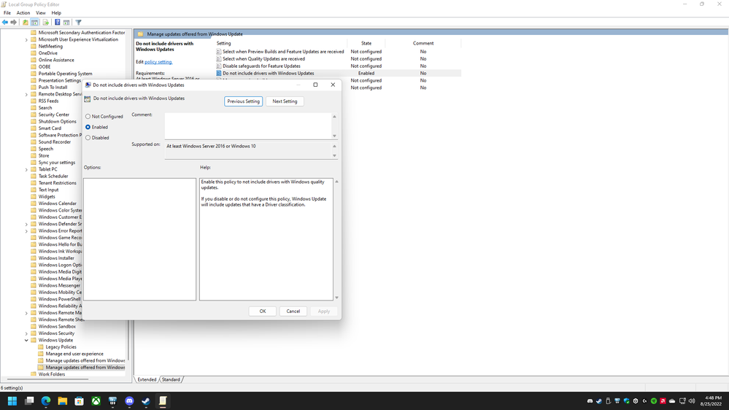Open Task View on the taskbar
729x410 pixels.
click(29, 401)
